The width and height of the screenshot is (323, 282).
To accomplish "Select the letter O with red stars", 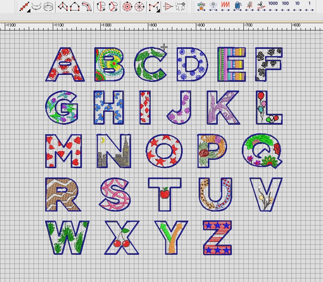I will coord(164,151).
